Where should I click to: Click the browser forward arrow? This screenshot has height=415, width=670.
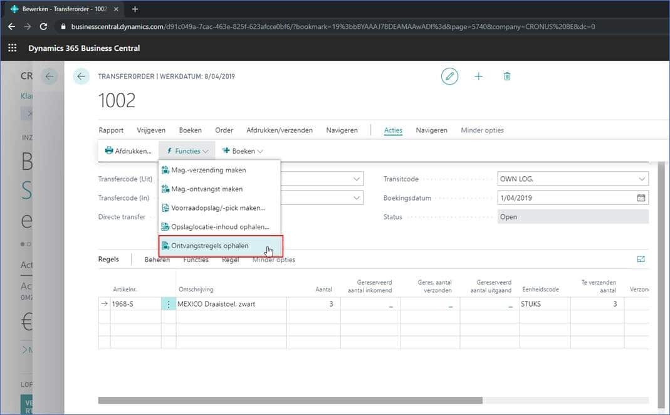point(28,26)
